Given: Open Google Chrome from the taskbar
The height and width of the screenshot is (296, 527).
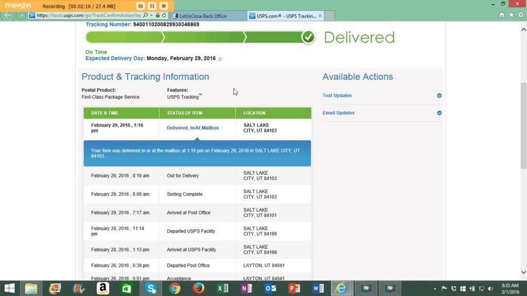Looking at the screenshot, I should tap(175, 288).
